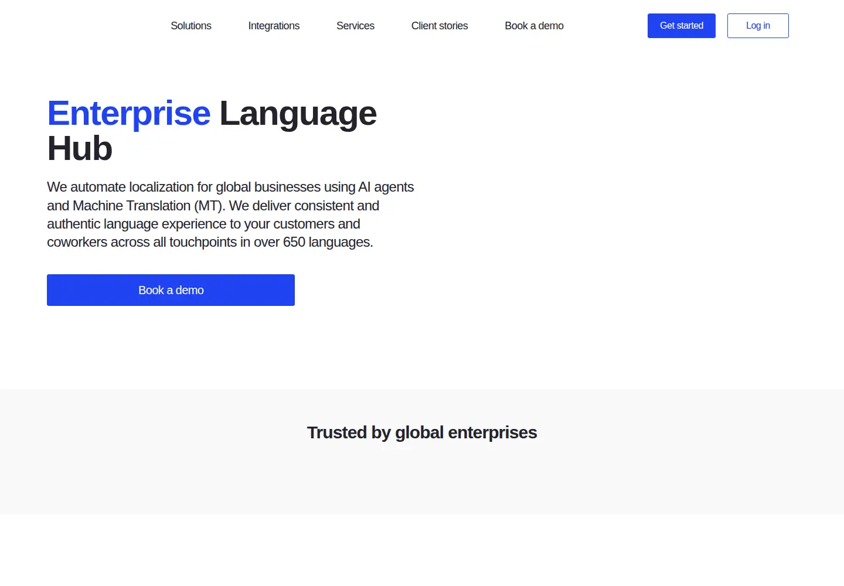
Task: Open the Services nav item
Action: pyautogui.click(x=355, y=26)
